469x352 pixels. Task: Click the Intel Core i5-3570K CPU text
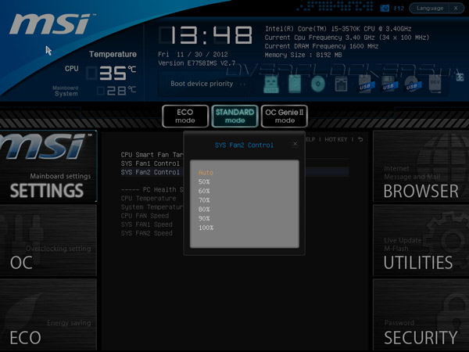point(338,29)
